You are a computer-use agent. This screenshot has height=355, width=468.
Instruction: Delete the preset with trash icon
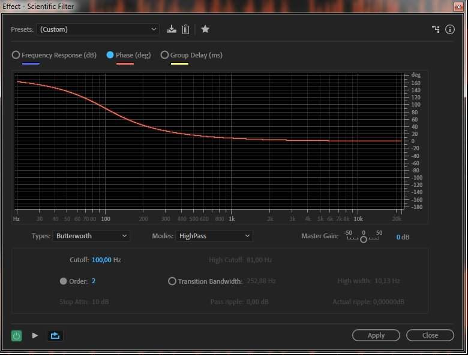[186, 29]
